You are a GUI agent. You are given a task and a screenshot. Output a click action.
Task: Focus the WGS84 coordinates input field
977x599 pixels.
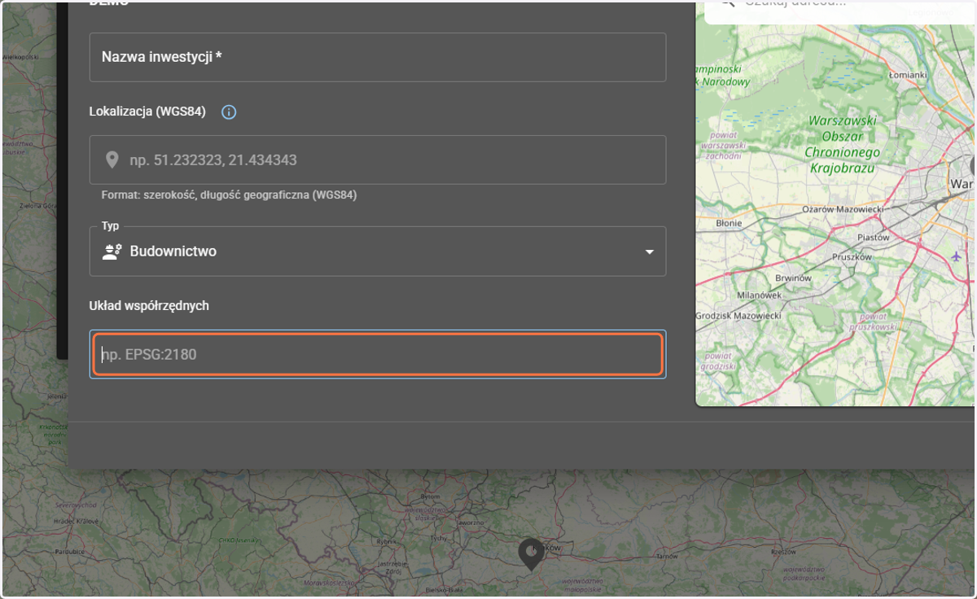(x=378, y=160)
